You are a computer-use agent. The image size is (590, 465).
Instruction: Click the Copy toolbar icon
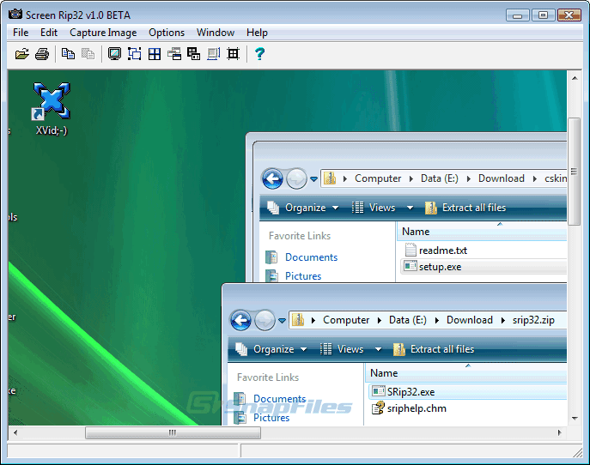pos(68,54)
